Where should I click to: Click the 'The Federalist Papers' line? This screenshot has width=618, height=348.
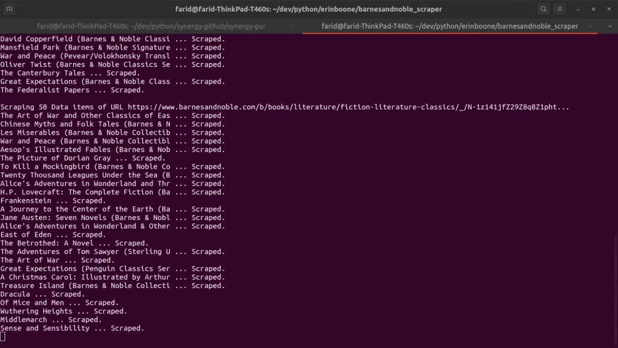pos(72,90)
